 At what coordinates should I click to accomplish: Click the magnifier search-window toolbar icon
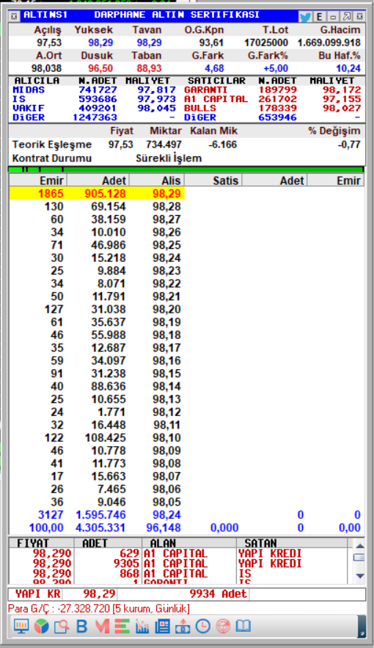(61, 627)
